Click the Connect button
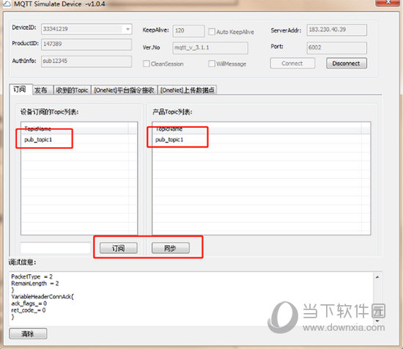The height and width of the screenshot is (349, 403). point(292,63)
